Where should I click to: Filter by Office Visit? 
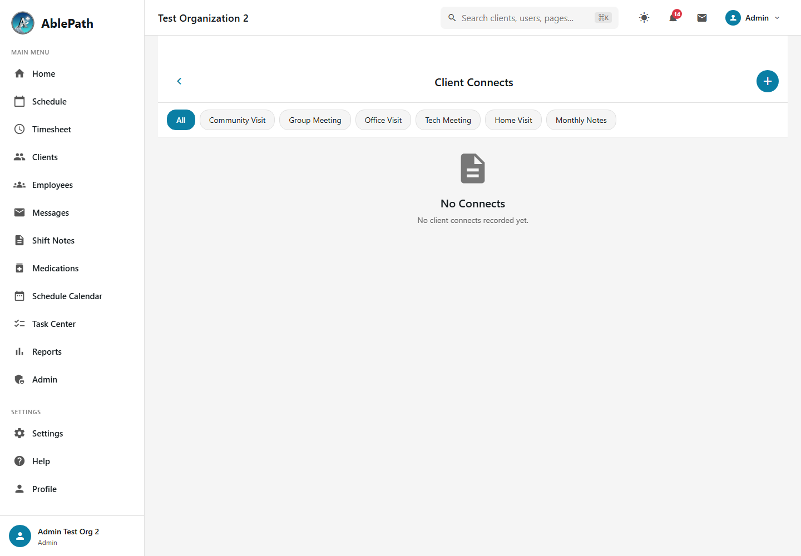tap(383, 120)
